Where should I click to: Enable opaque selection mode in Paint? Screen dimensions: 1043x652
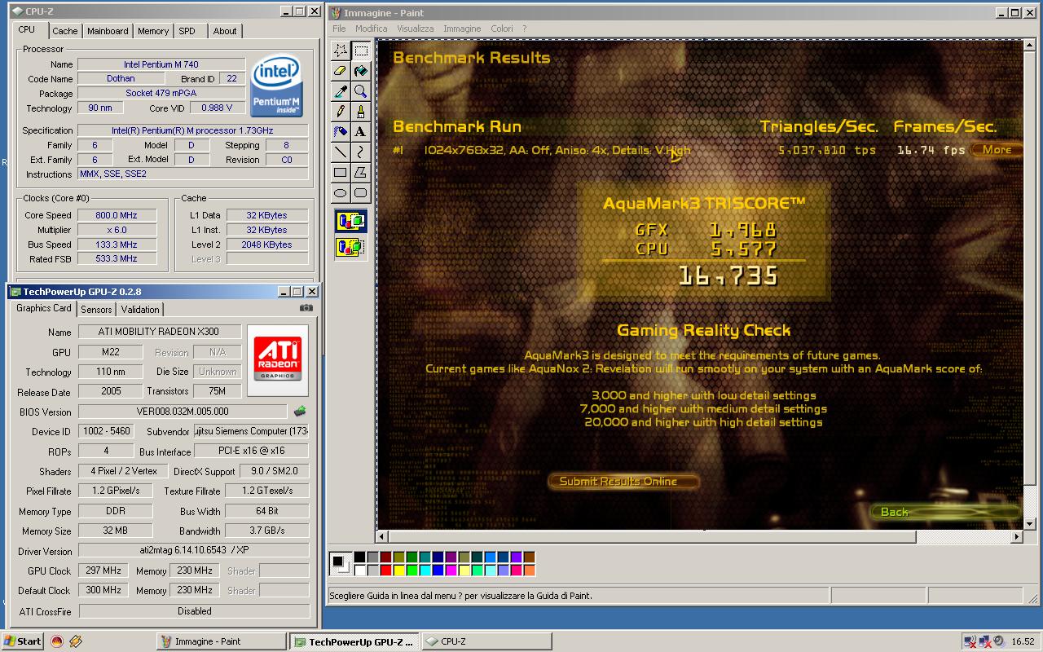(x=351, y=222)
